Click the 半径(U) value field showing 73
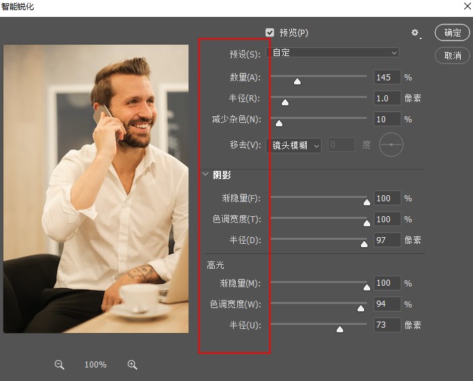This screenshot has height=381, width=473. 387,325
